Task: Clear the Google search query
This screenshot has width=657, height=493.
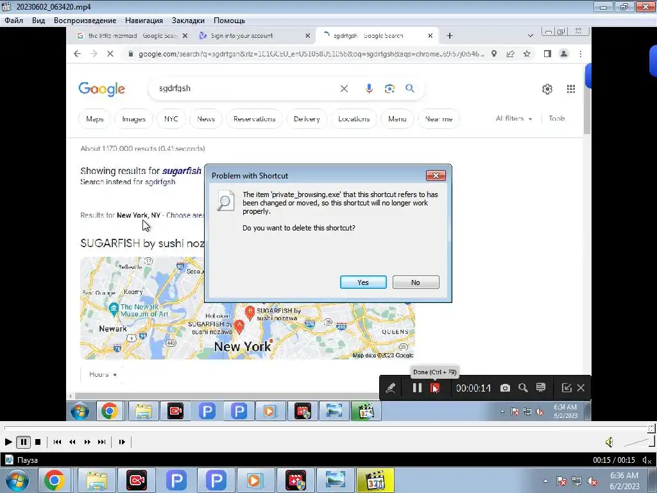Action: coord(344,89)
